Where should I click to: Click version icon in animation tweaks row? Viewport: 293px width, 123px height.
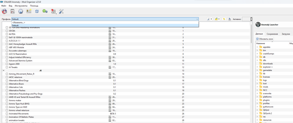tap(110, 120)
